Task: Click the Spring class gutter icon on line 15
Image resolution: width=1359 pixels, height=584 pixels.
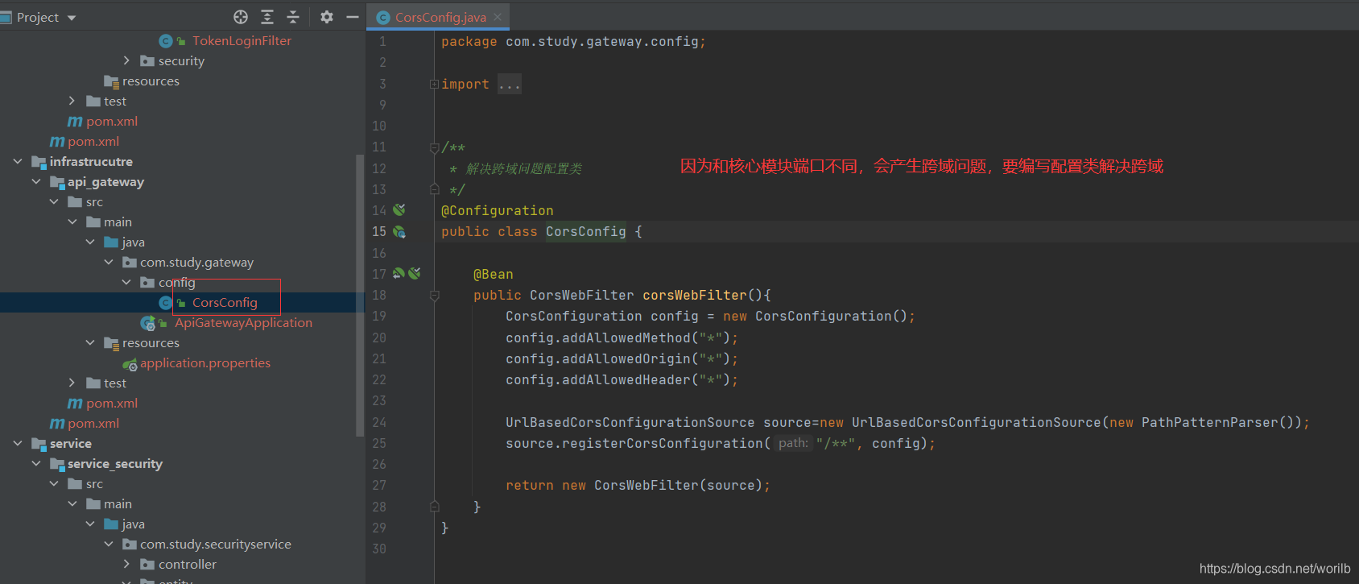Action: click(399, 231)
